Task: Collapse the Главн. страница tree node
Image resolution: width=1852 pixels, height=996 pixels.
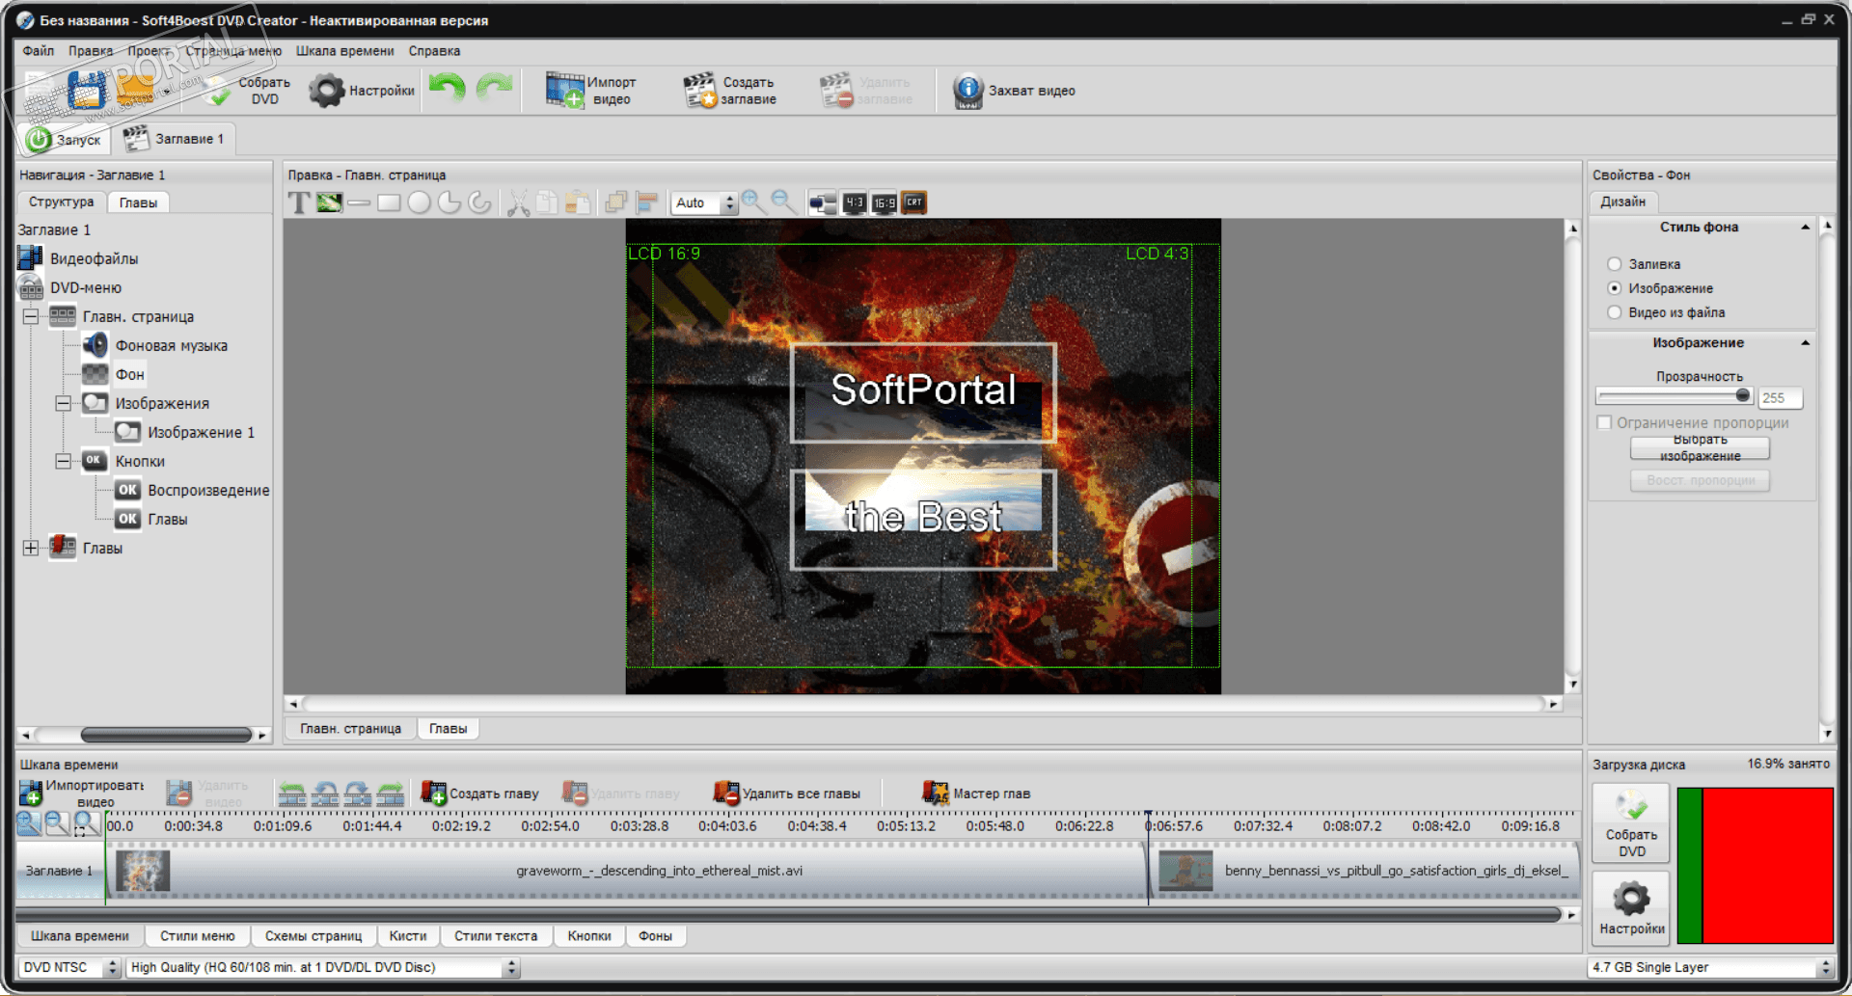Action: click(31, 316)
